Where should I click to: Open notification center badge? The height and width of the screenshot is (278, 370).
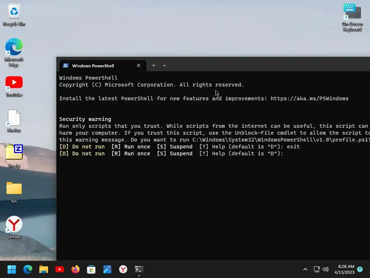click(360, 269)
